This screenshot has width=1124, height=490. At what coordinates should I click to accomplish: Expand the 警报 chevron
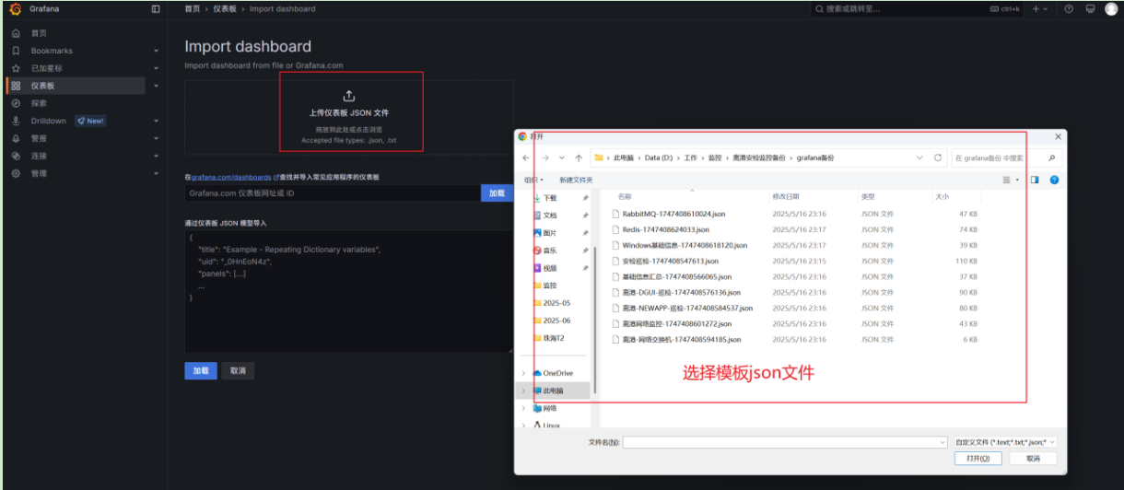point(156,138)
